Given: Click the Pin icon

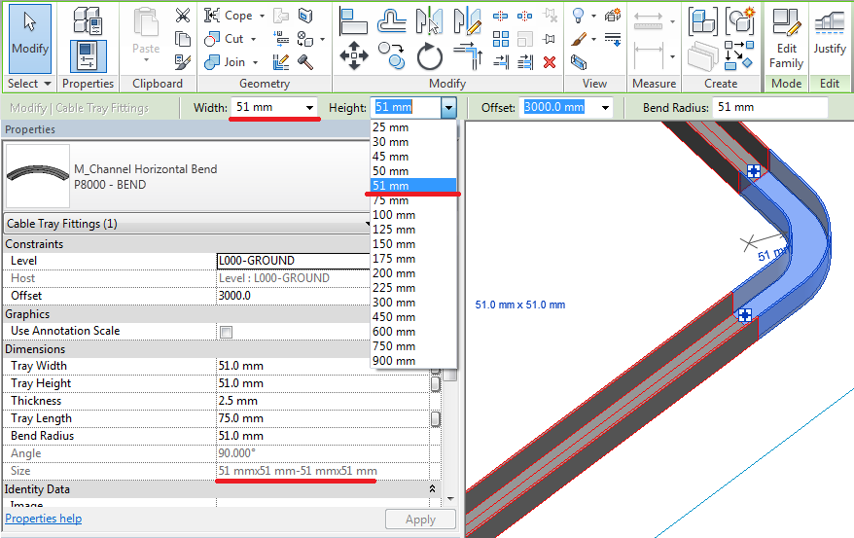Looking at the screenshot, I should 550,39.
